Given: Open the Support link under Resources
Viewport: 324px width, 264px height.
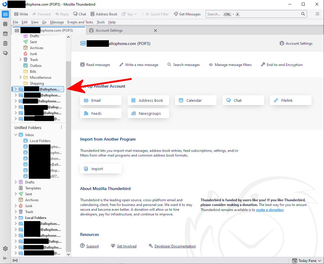Looking at the screenshot, I should 92,246.
